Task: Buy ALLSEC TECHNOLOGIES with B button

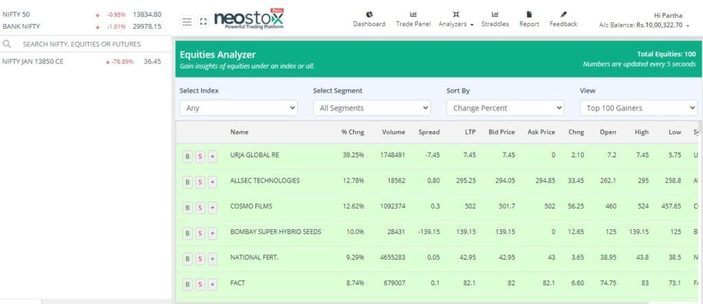Action: 187,182
